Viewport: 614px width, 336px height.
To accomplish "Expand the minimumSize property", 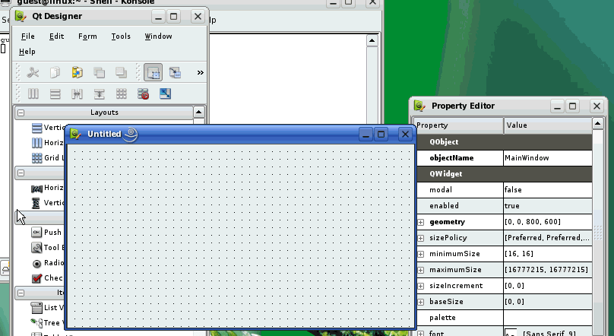I will 420,254.
